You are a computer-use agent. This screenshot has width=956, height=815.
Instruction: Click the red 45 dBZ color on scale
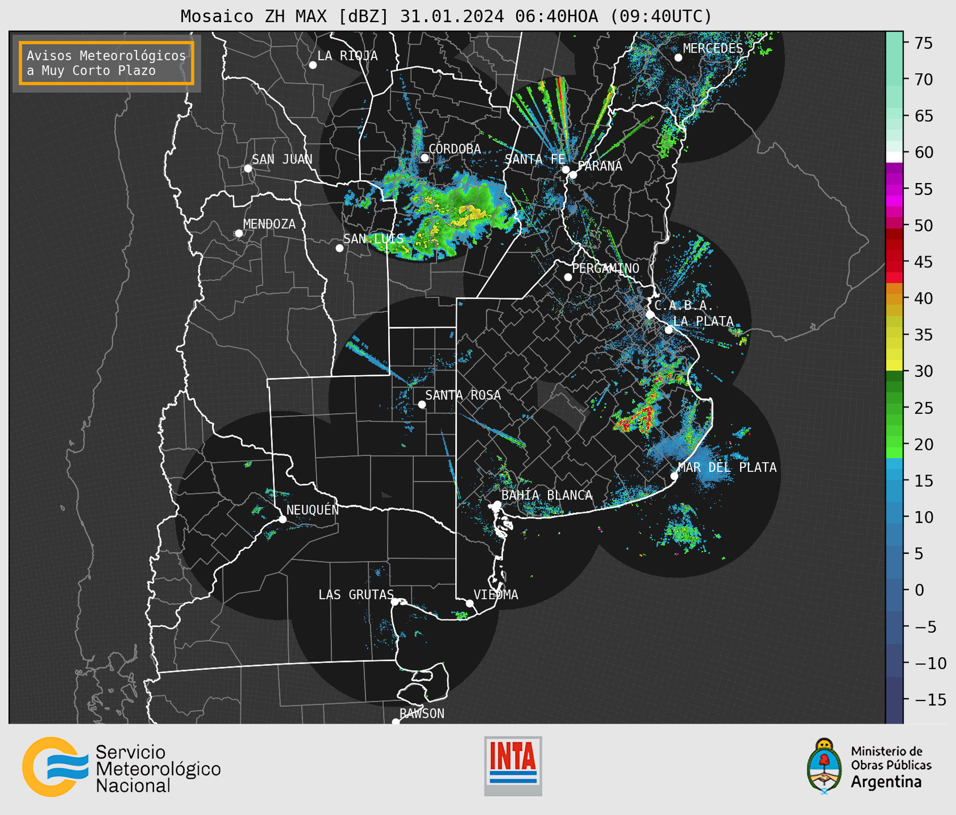894,262
